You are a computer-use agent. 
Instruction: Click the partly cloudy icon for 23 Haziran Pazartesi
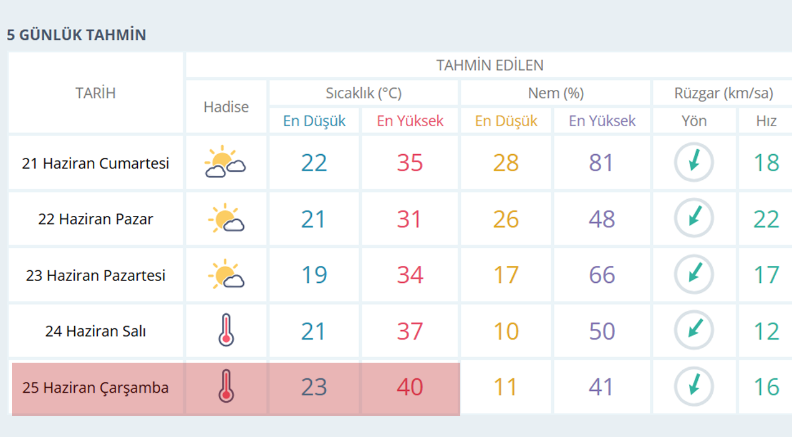(x=226, y=275)
